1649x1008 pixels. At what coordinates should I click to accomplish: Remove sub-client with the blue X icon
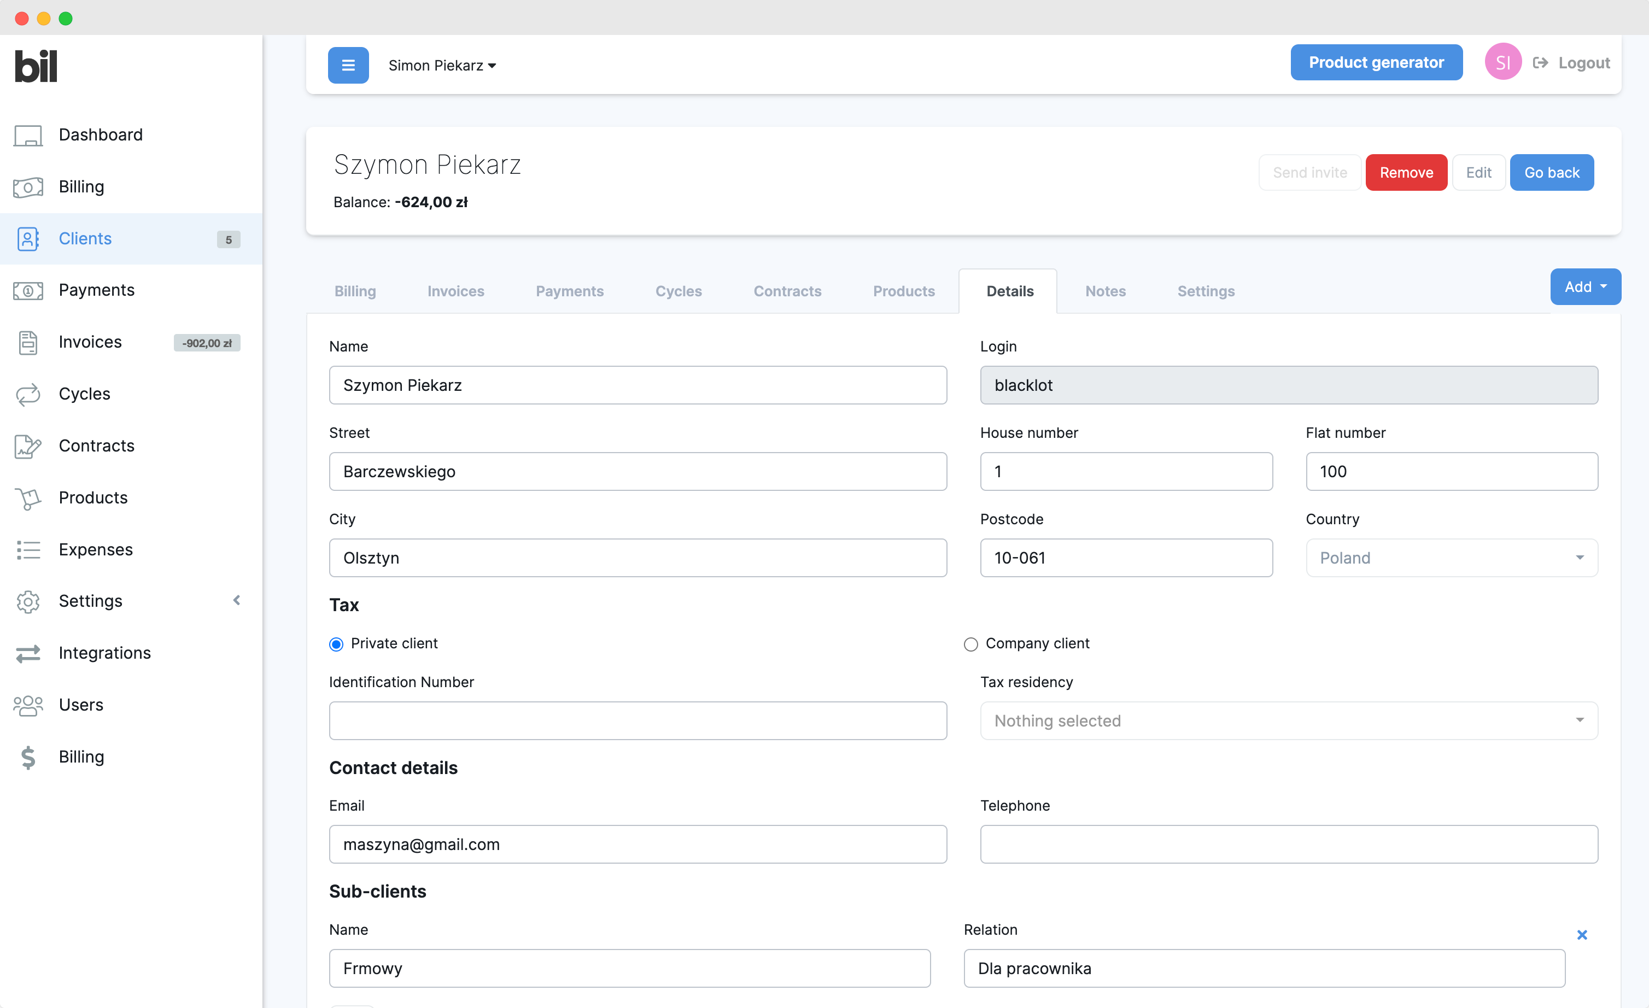(x=1581, y=934)
